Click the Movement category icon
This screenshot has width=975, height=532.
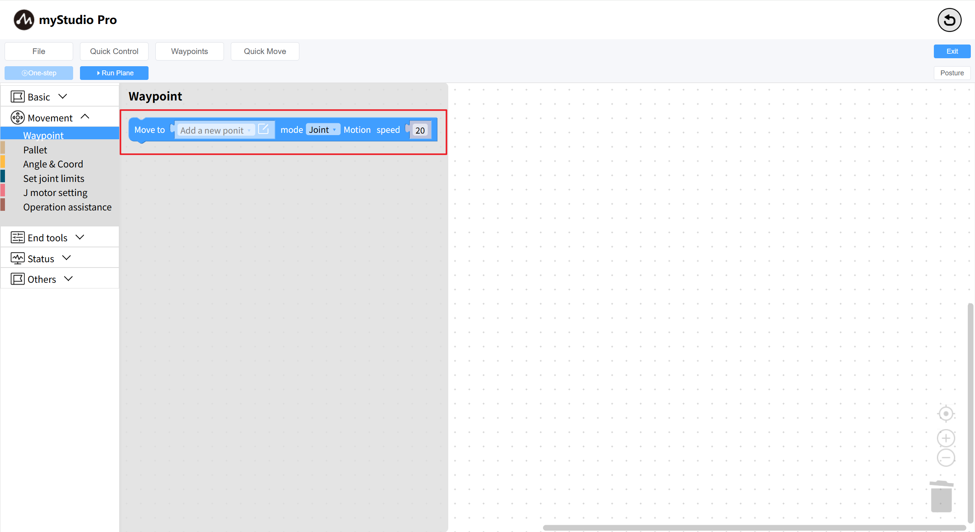point(18,118)
